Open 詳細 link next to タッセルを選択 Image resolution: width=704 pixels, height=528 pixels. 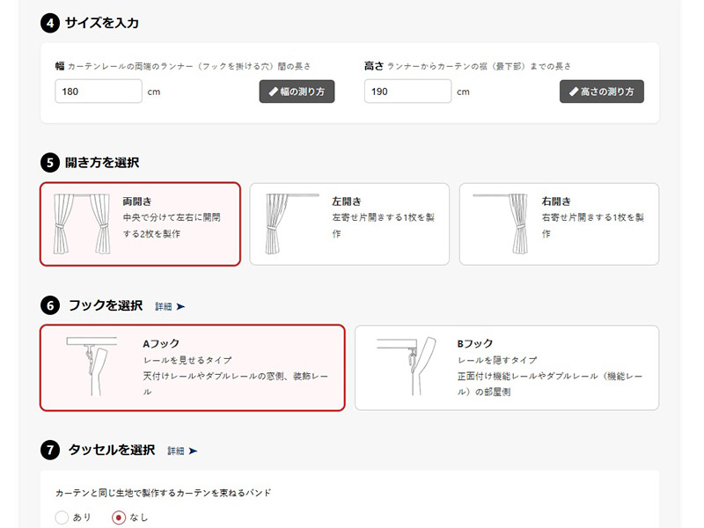176,451
